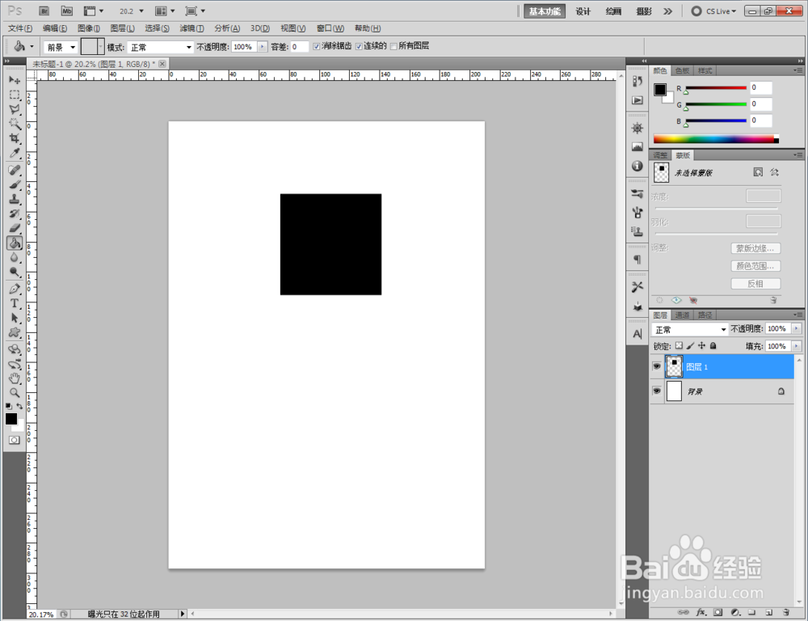This screenshot has width=808, height=621.
Task: Select the Horizontal Type tool
Action: (x=15, y=303)
